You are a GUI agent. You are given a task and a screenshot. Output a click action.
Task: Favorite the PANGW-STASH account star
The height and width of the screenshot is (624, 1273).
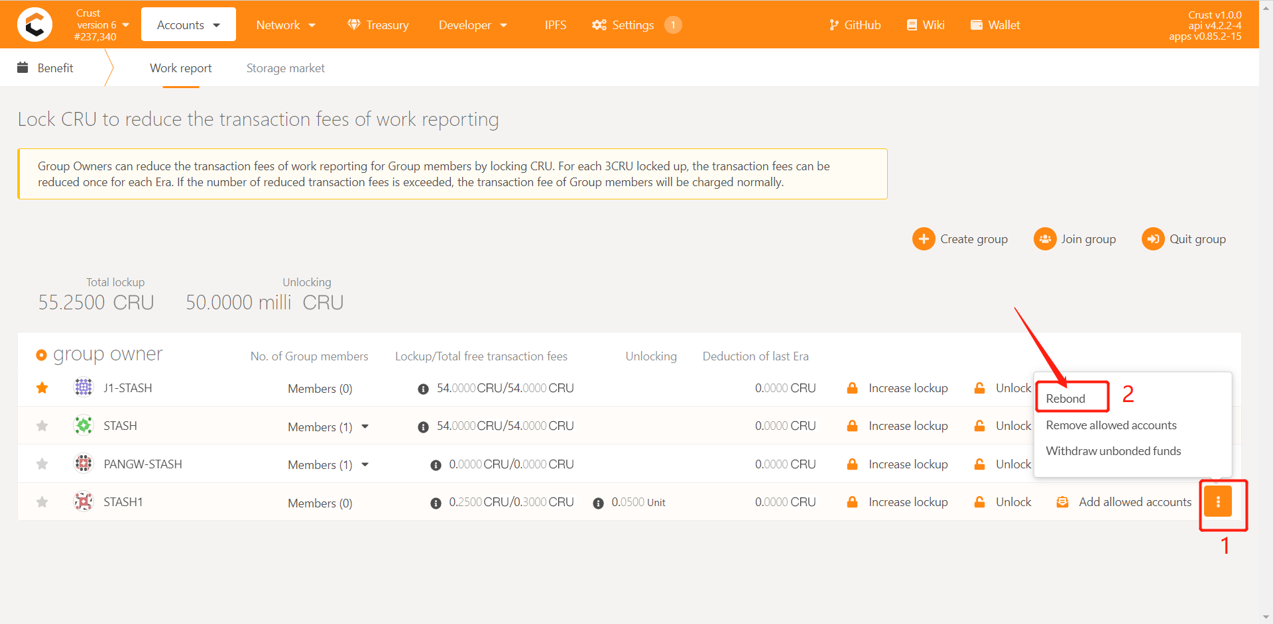pos(42,464)
